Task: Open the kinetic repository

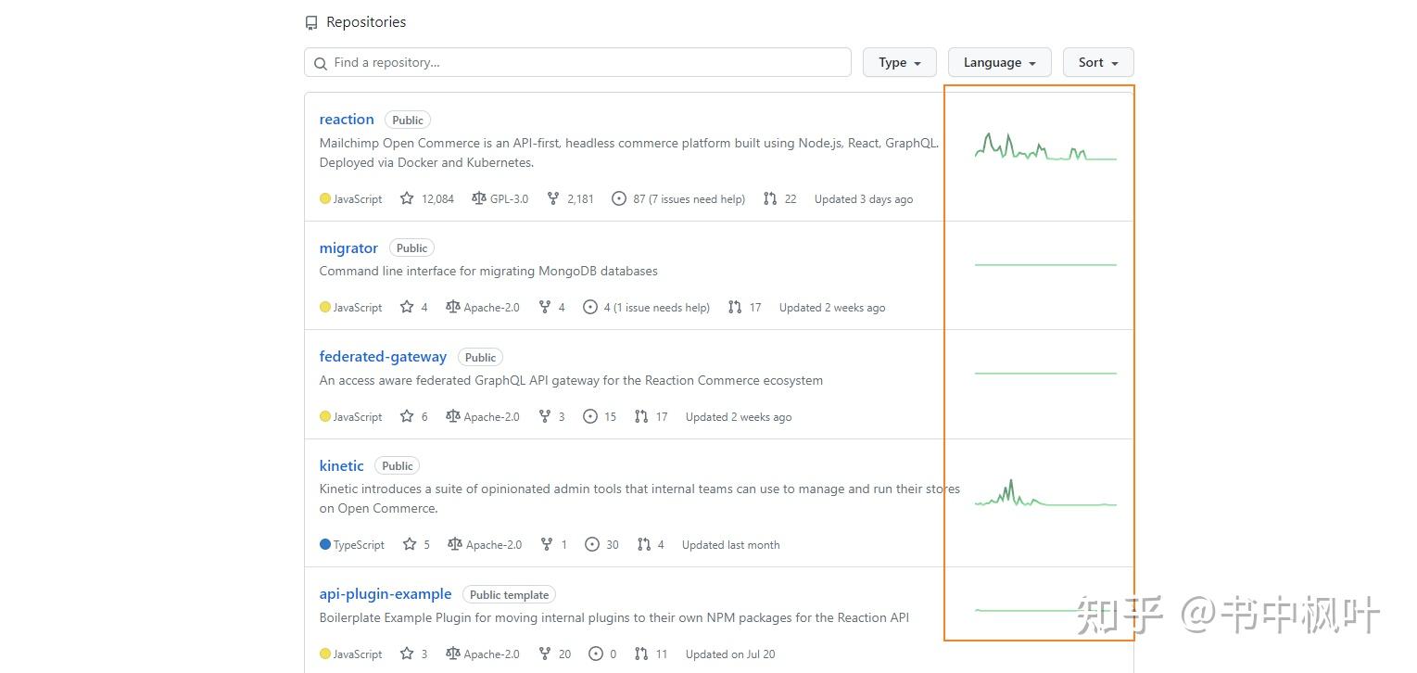Action: click(341, 465)
